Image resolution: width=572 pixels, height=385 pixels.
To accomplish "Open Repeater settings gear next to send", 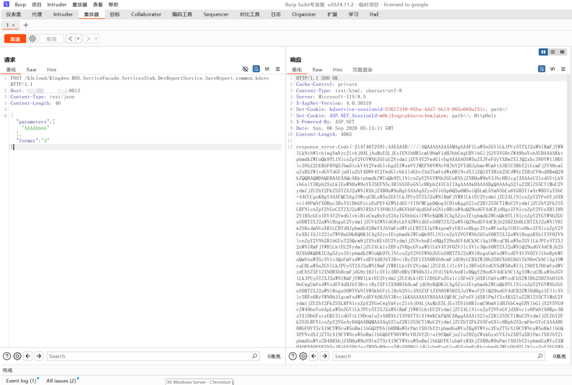I will (32, 39).
